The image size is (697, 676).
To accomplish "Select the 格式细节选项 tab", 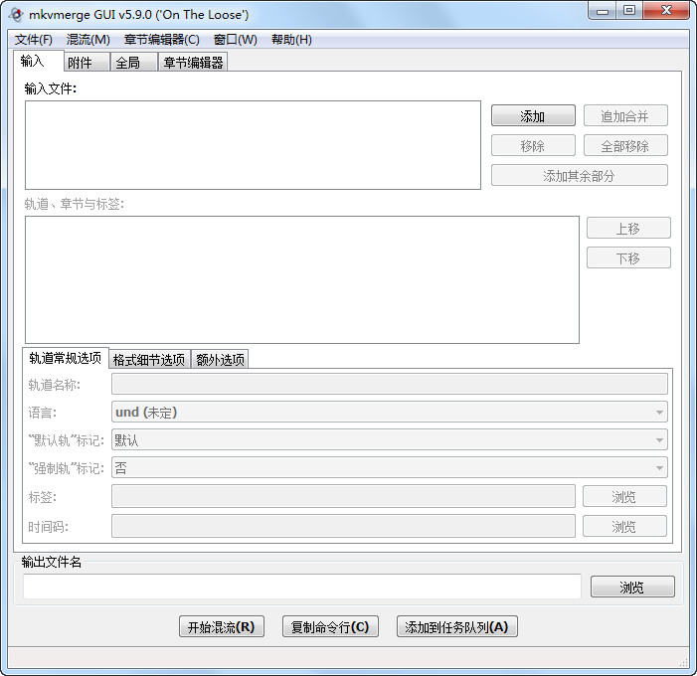I will (149, 360).
